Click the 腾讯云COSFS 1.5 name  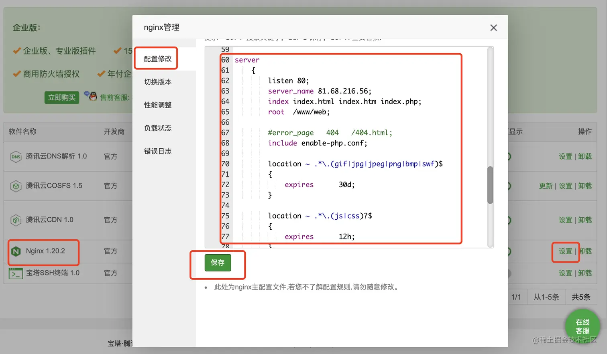tap(54, 186)
